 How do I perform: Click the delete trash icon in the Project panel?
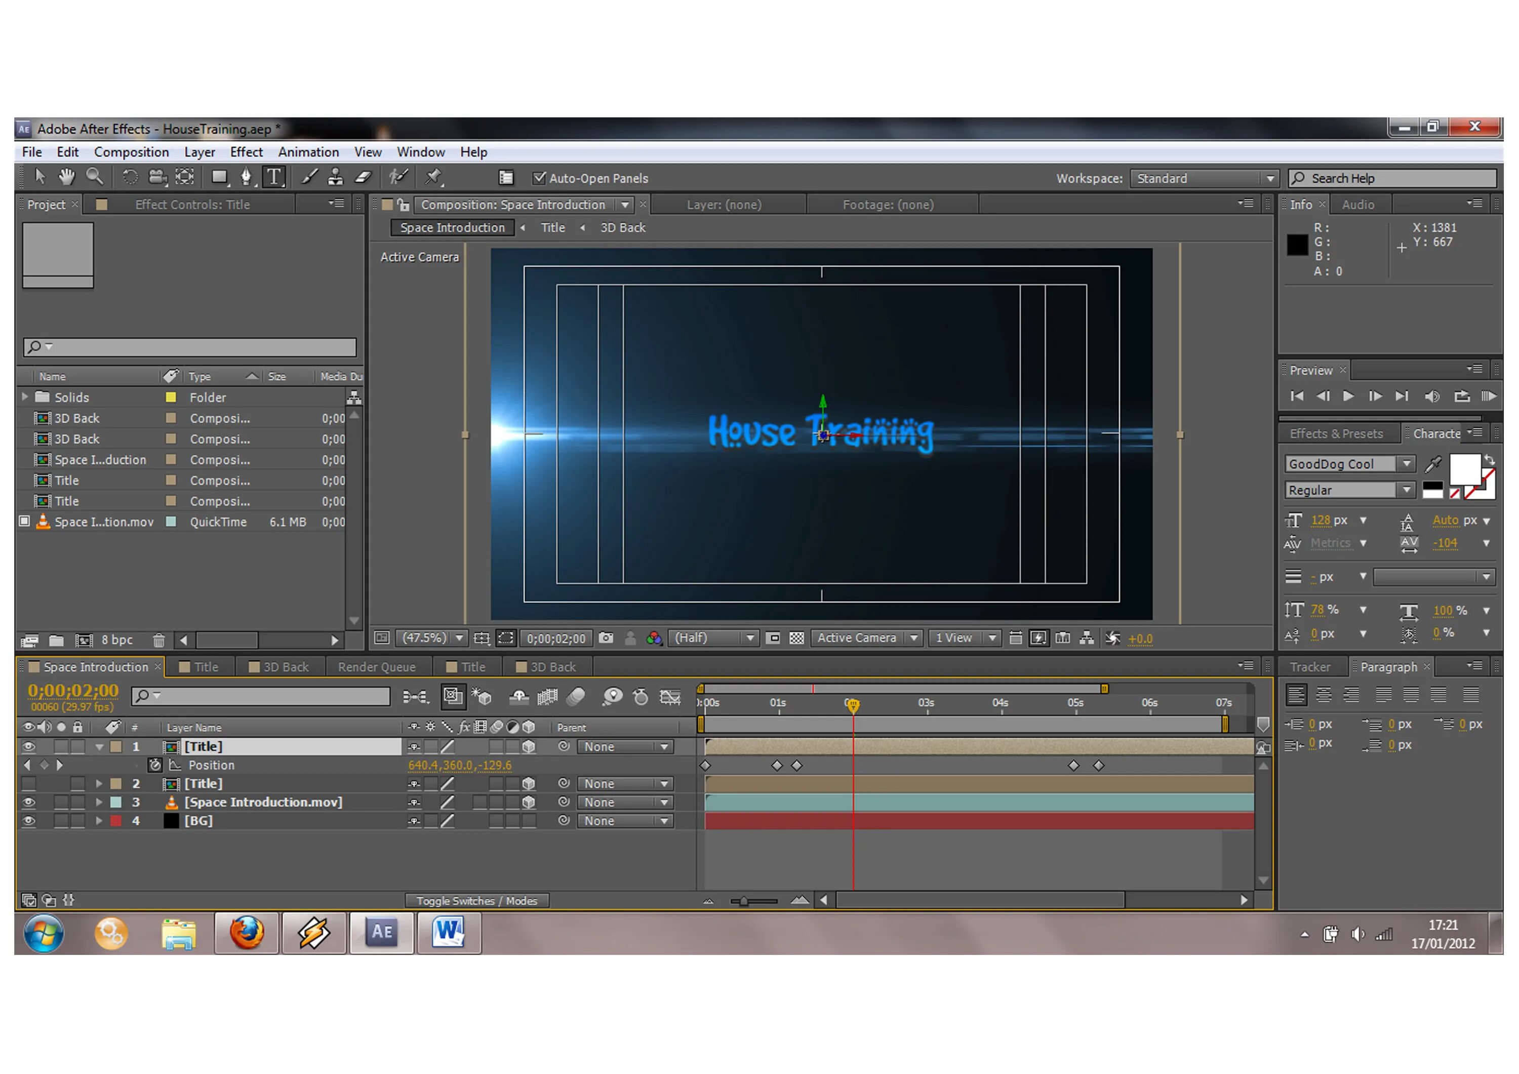(159, 640)
